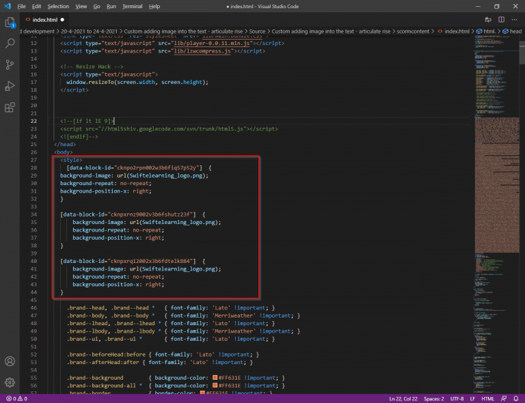Open the Search view
The height and width of the screenshot is (403, 525).
pos(10,44)
